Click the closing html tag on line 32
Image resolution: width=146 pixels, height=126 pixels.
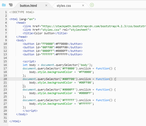point(15,121)
